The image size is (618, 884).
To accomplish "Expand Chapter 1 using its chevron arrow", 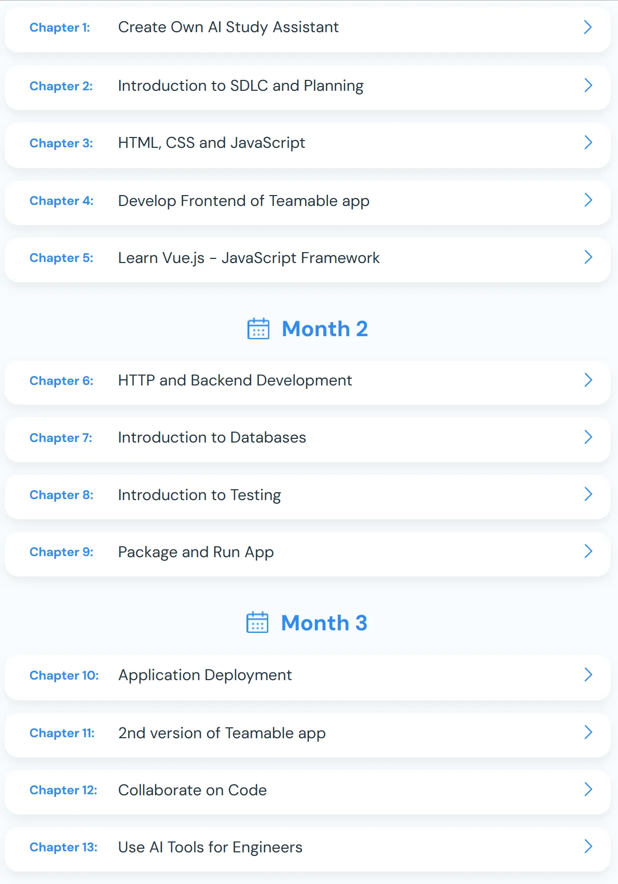I will coord(588,27).
